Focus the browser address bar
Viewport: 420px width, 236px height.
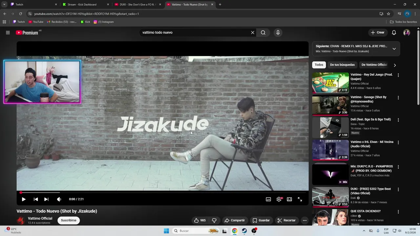coord(203,14)
